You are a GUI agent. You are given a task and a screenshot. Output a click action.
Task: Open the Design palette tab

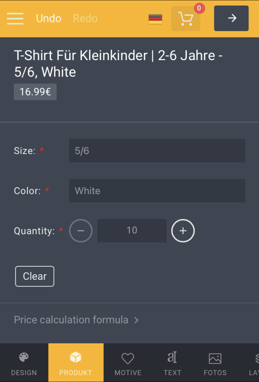point(24,363)
